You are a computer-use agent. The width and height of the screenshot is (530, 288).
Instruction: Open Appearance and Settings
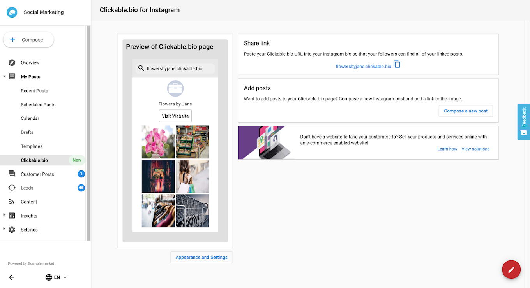pyautogui.click(x=201, y=257)
